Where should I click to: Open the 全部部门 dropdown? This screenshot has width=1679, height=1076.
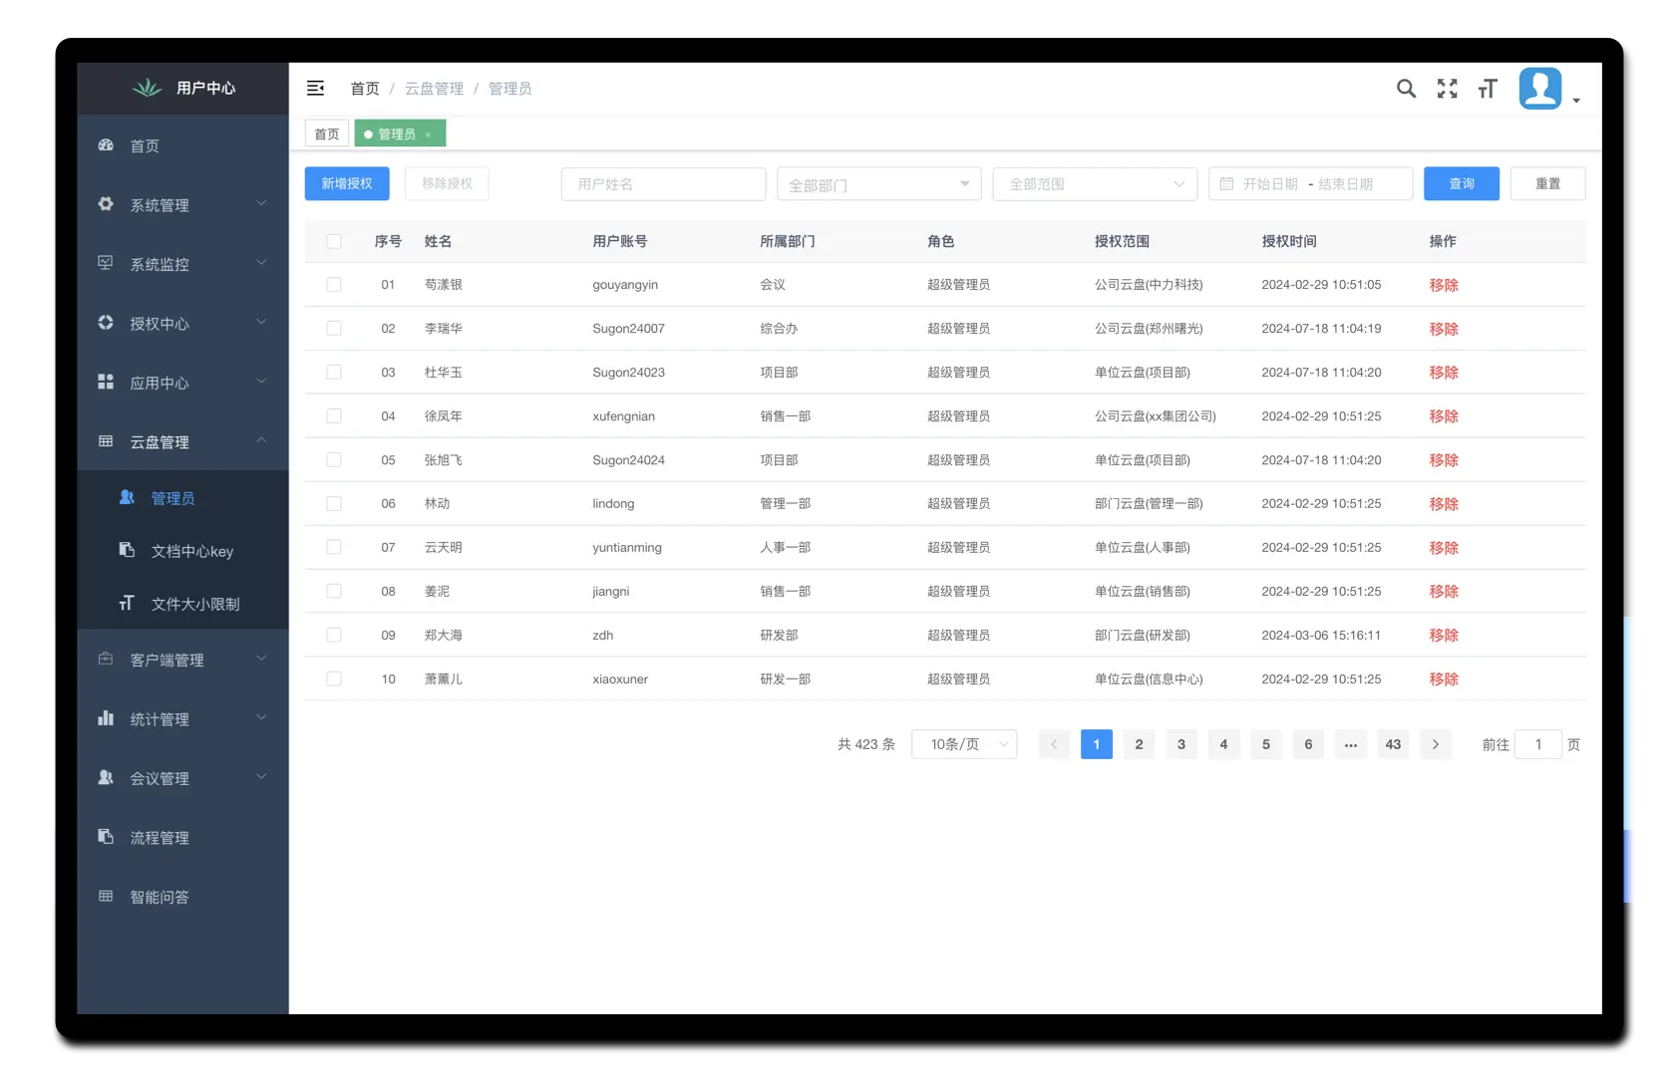point(878,183)
